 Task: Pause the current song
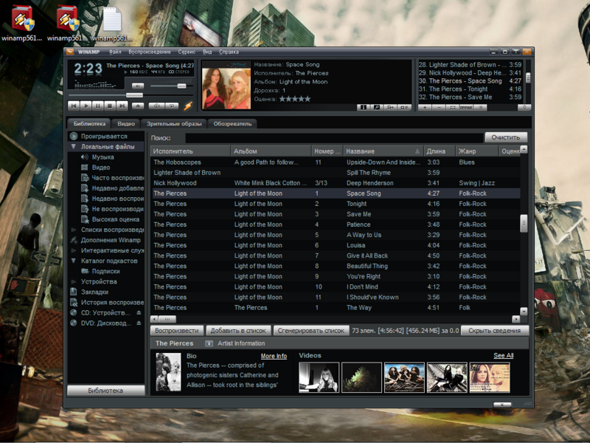tap(98, 106)
